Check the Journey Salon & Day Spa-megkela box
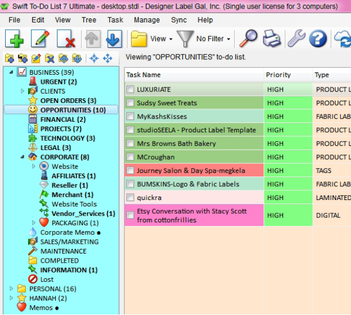This screenshot has width=351, height=315. 130,171
